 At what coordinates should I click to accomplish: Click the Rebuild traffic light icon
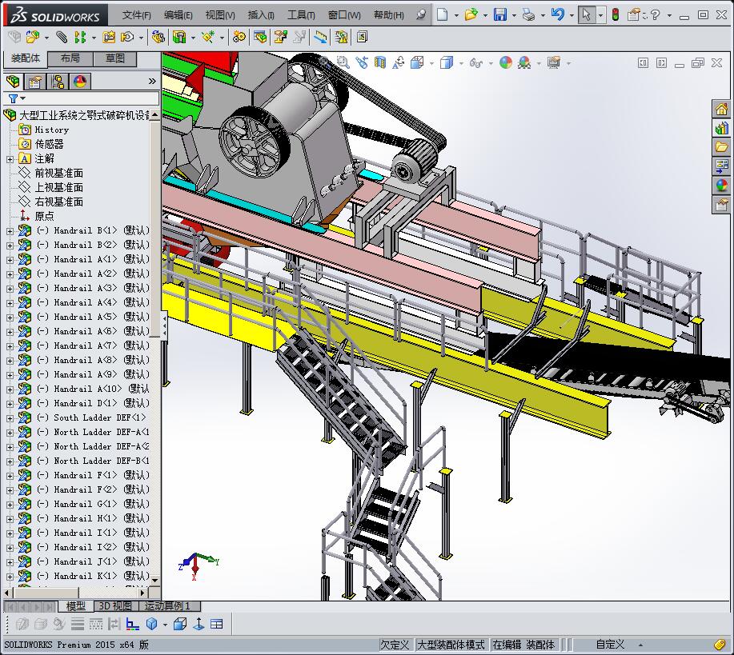(x=615, y=14)
